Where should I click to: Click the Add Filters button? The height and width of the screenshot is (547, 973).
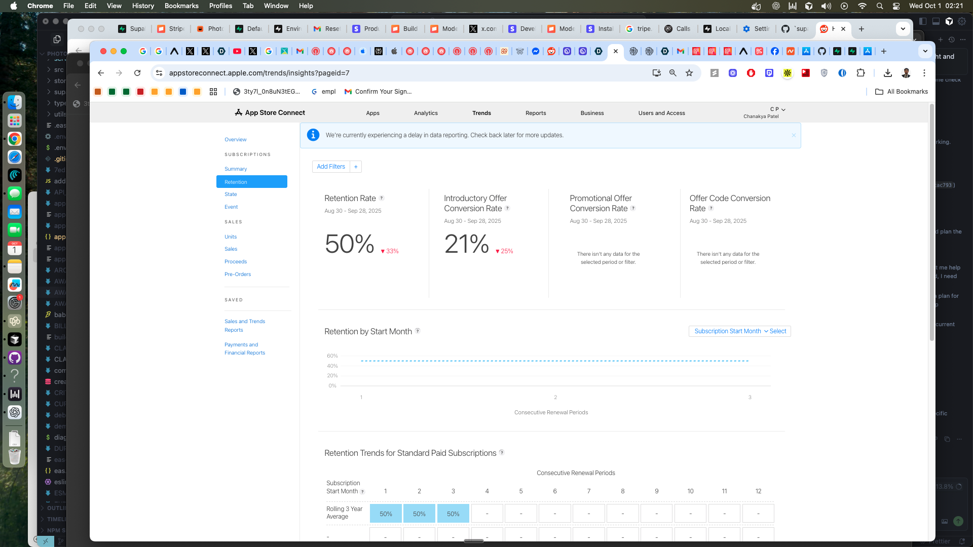pyautogui.click(x=331, y=167)
